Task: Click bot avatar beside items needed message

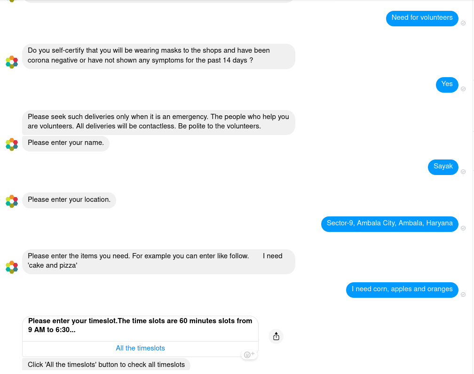Action: tap(12, 267)
